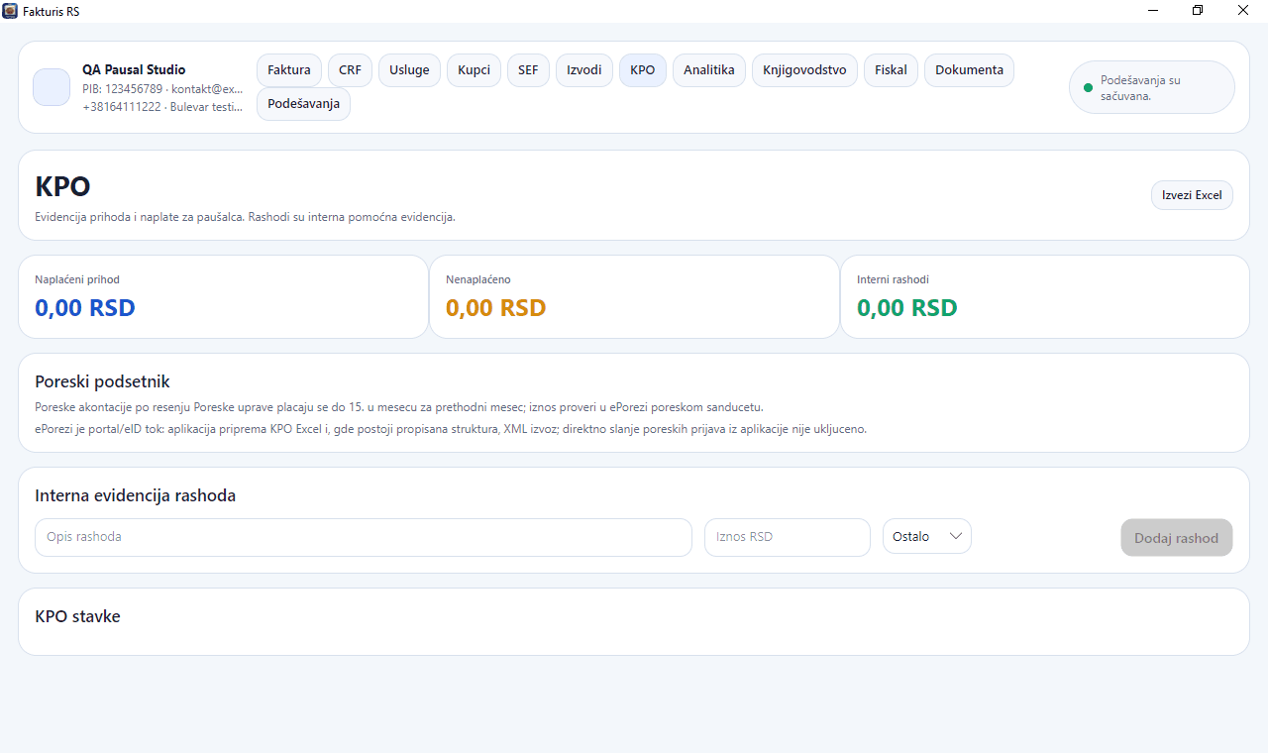This screenshot has height=753, width=1268.
Task: Switch to the CRF tab
Action: [350, 70]
